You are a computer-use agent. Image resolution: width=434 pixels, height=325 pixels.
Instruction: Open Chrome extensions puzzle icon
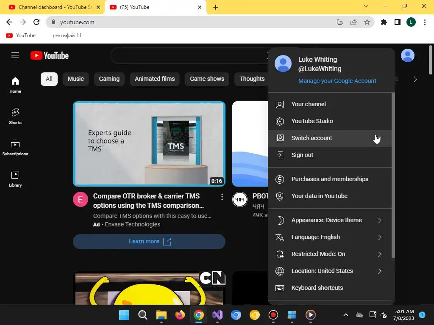pos(384,22)
